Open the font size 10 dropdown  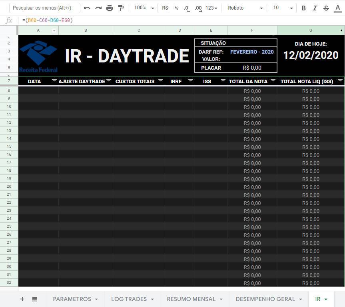[x=283, y=8]
